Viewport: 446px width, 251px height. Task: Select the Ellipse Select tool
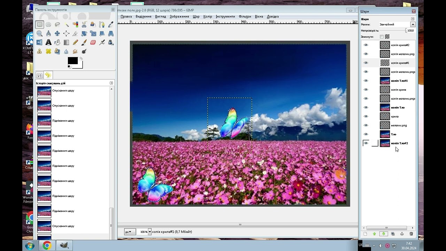pos(48,24)
